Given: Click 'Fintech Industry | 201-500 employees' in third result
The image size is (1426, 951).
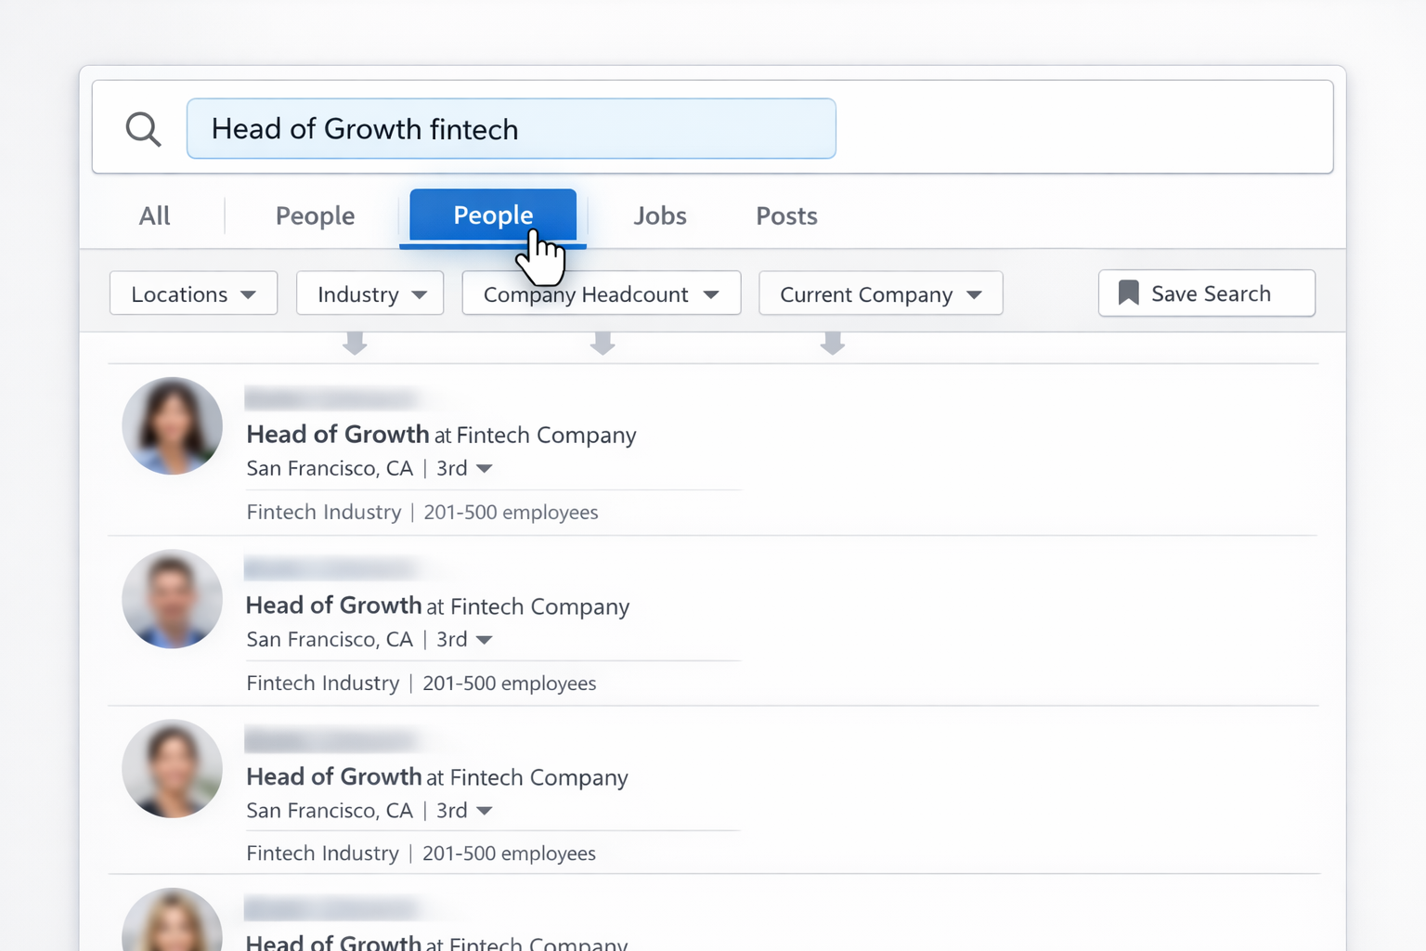Looking at the screenshot, I should click(421, 853).
